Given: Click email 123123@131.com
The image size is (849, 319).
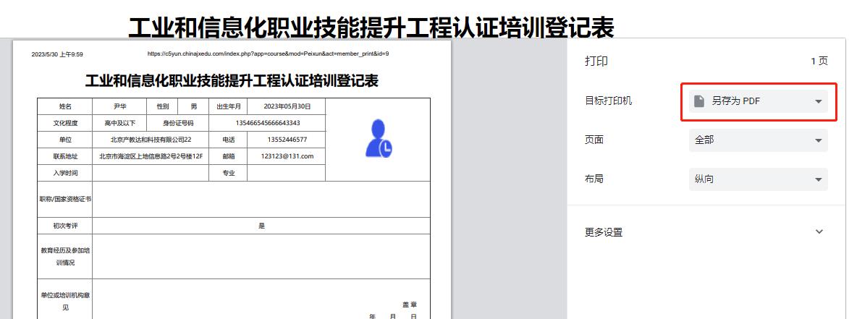Looking at the screenshot, I should pos(287,156).
